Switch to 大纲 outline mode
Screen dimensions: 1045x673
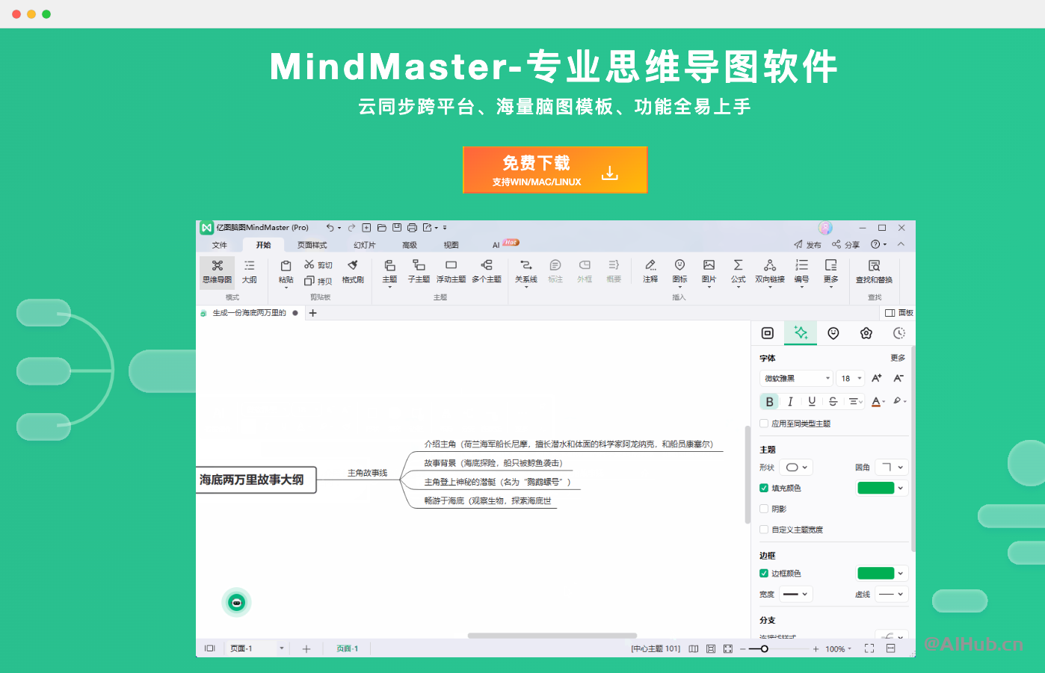(x=250, y=271)
